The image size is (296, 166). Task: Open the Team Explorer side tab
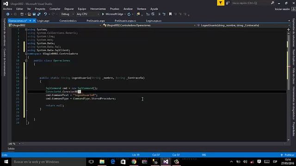coord(294,57)
